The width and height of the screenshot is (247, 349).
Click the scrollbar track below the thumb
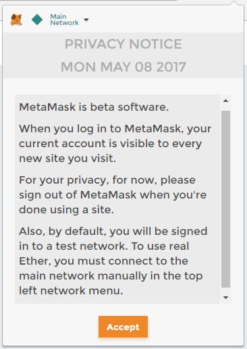225,291
